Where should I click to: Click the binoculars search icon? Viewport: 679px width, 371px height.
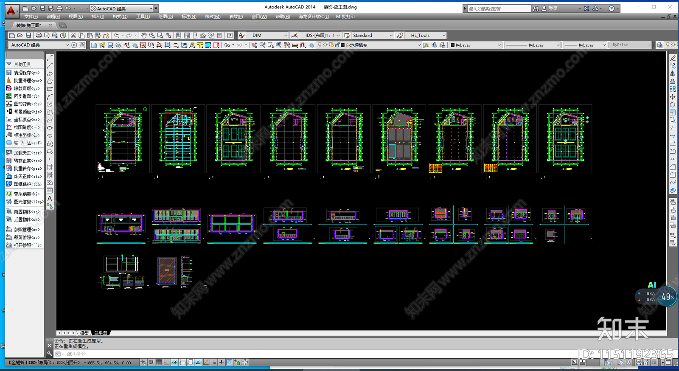[536, 8]
